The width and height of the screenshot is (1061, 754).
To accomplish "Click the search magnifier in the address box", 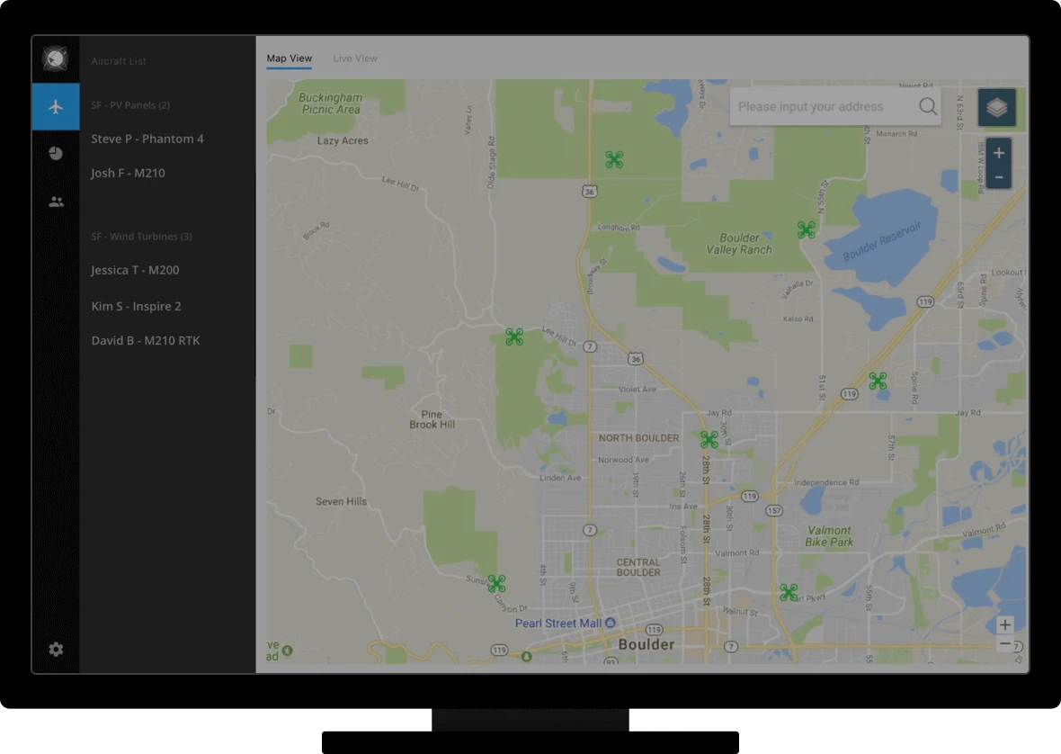I will pyautogui.click(x=928, y=106).
